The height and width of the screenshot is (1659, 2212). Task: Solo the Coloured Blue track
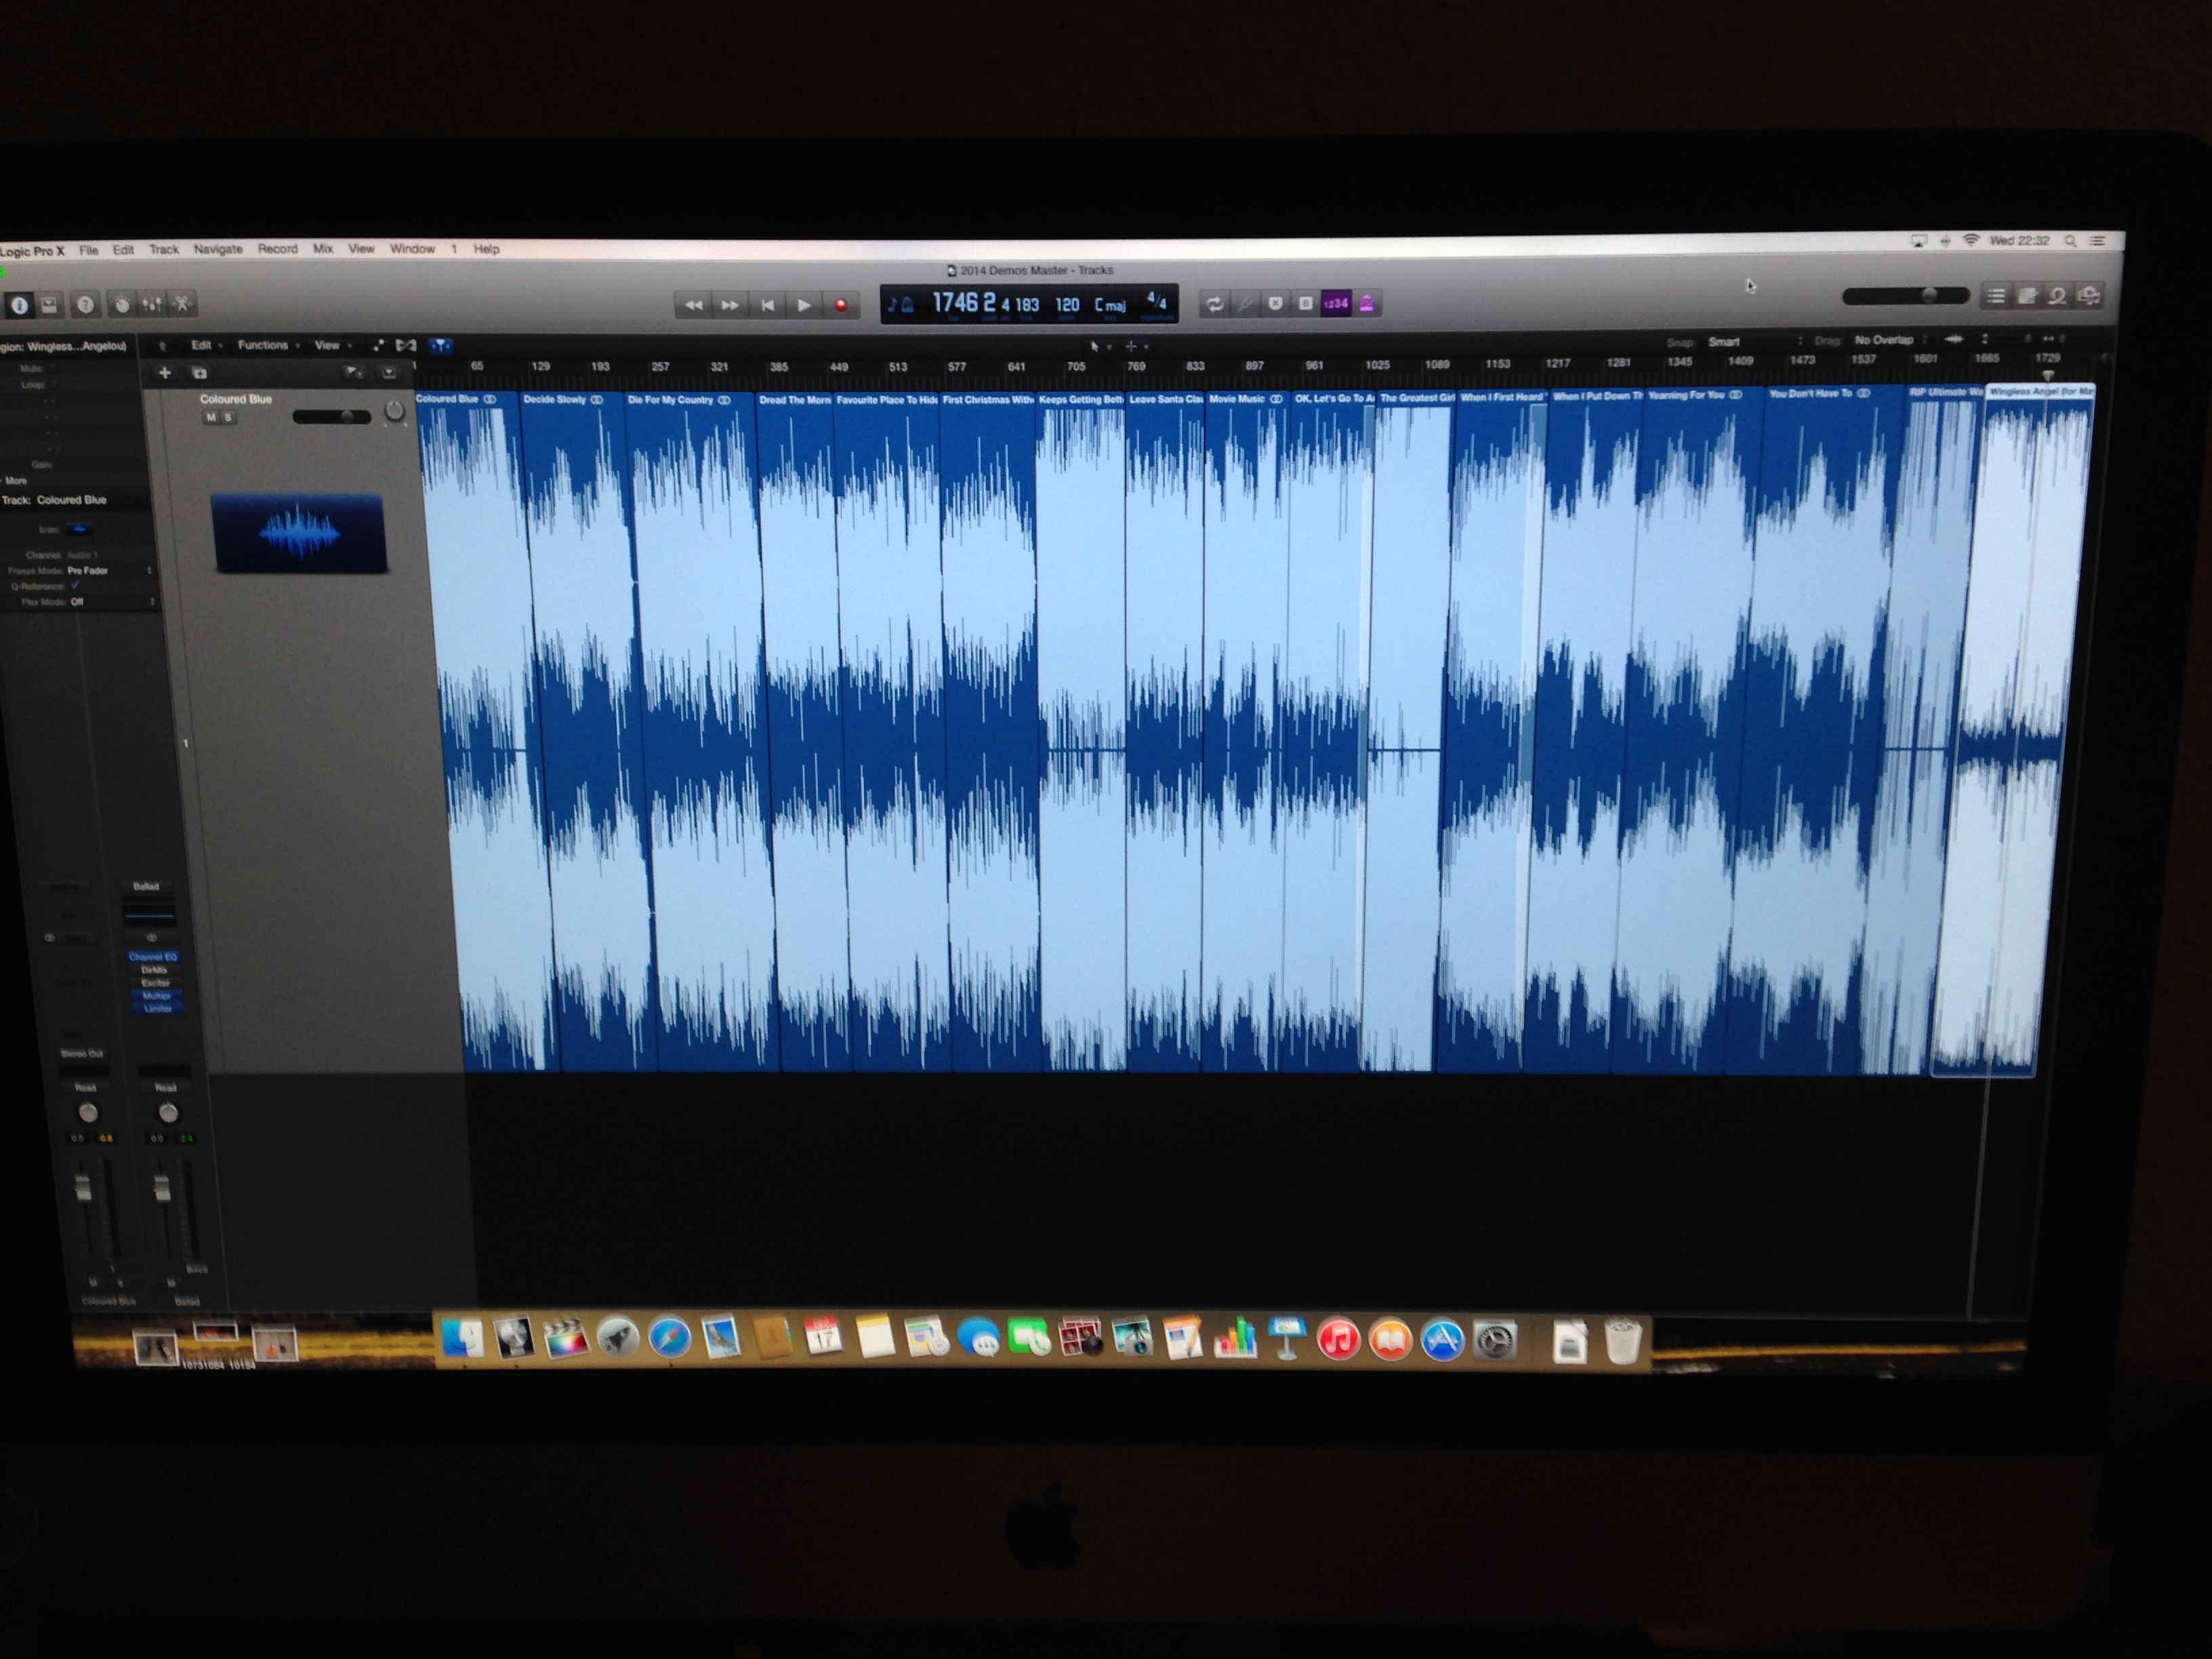[x=229, y=418]
